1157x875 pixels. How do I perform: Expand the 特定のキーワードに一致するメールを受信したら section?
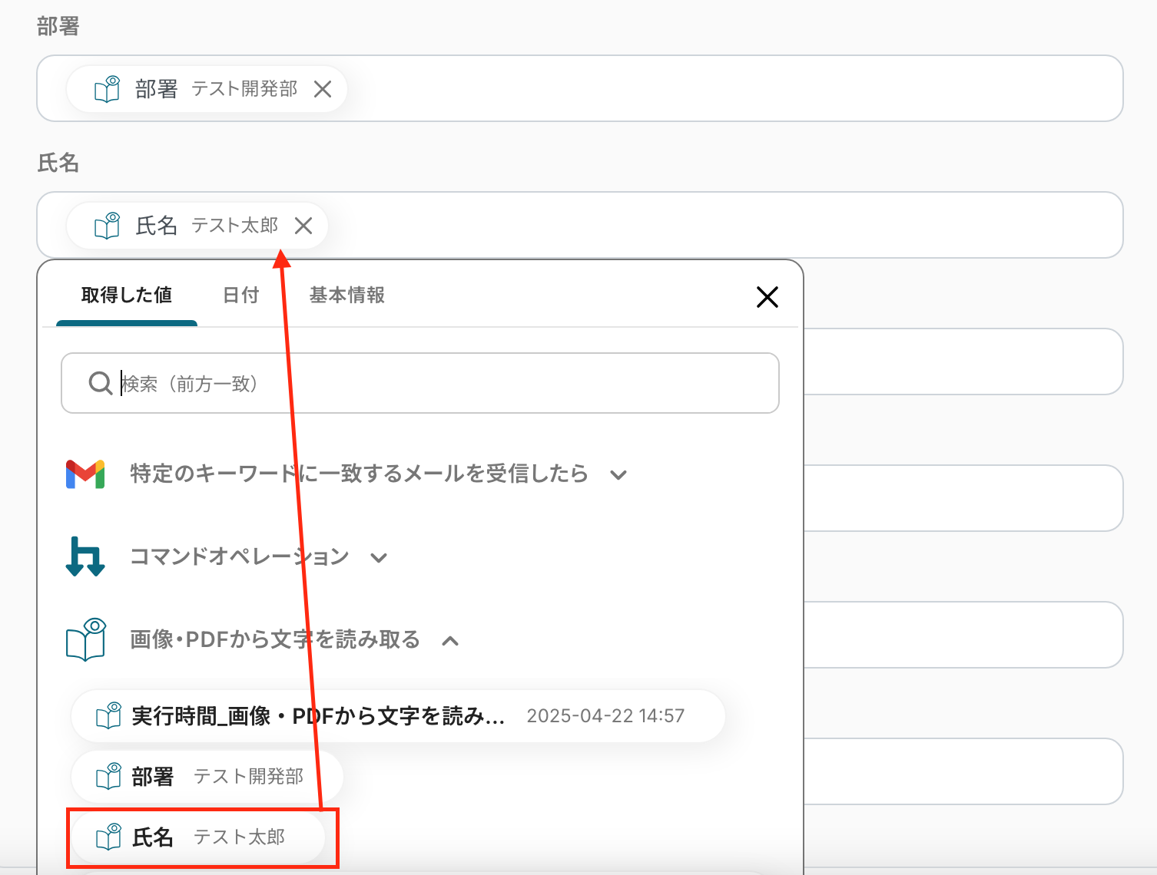pos(618,475)
